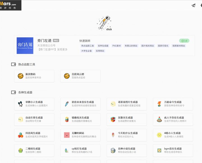Open 二维码生成器 title

33,149
